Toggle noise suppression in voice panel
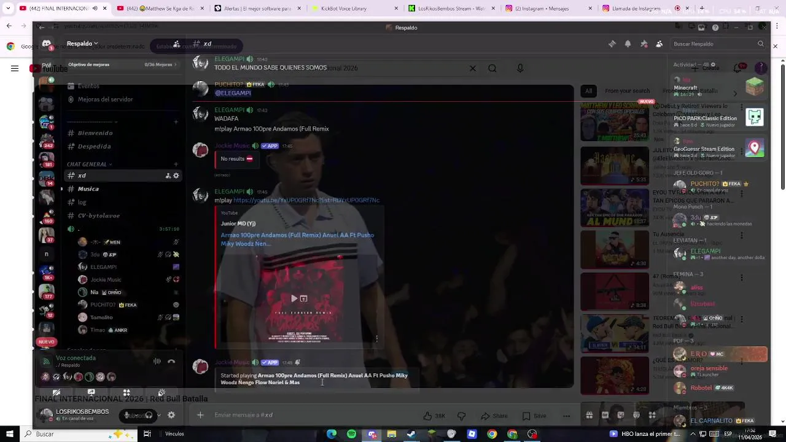The height and width of the screenshot is (442, 786). click(x=157, y=361)
